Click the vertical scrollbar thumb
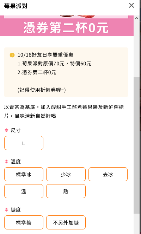Screen dimensions: 141x234 coord(136,145)
